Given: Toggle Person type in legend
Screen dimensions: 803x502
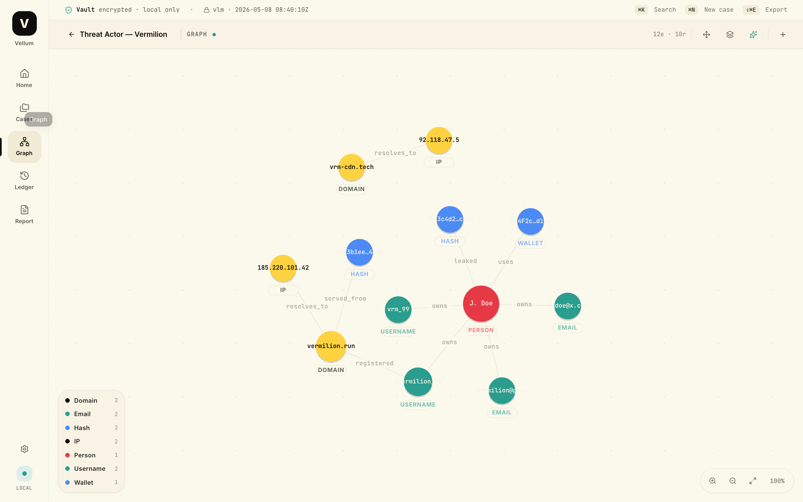Looking at the screenshot, I should 91,455.
